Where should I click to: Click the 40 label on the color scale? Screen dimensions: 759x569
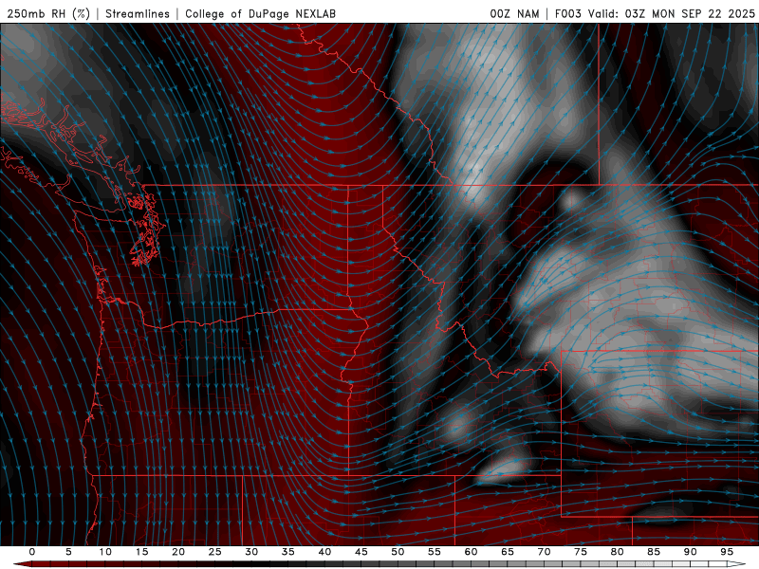point(324,552)
